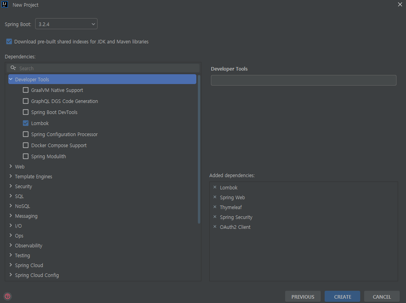
Task: Click the IntelliJ IDEA logo icon
Action: [x=5, y=4]
